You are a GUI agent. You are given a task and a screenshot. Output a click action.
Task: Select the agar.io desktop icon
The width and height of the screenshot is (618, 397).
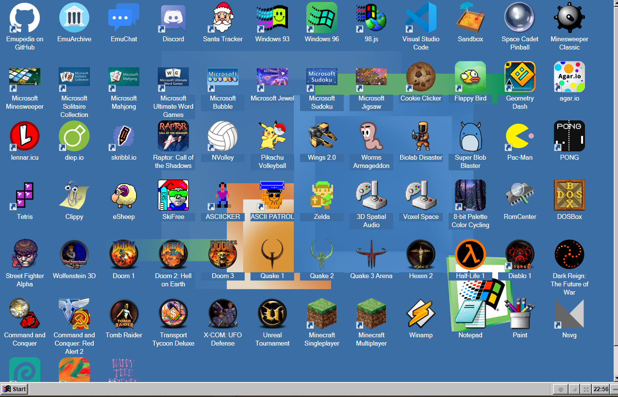[x=569, y=77]
